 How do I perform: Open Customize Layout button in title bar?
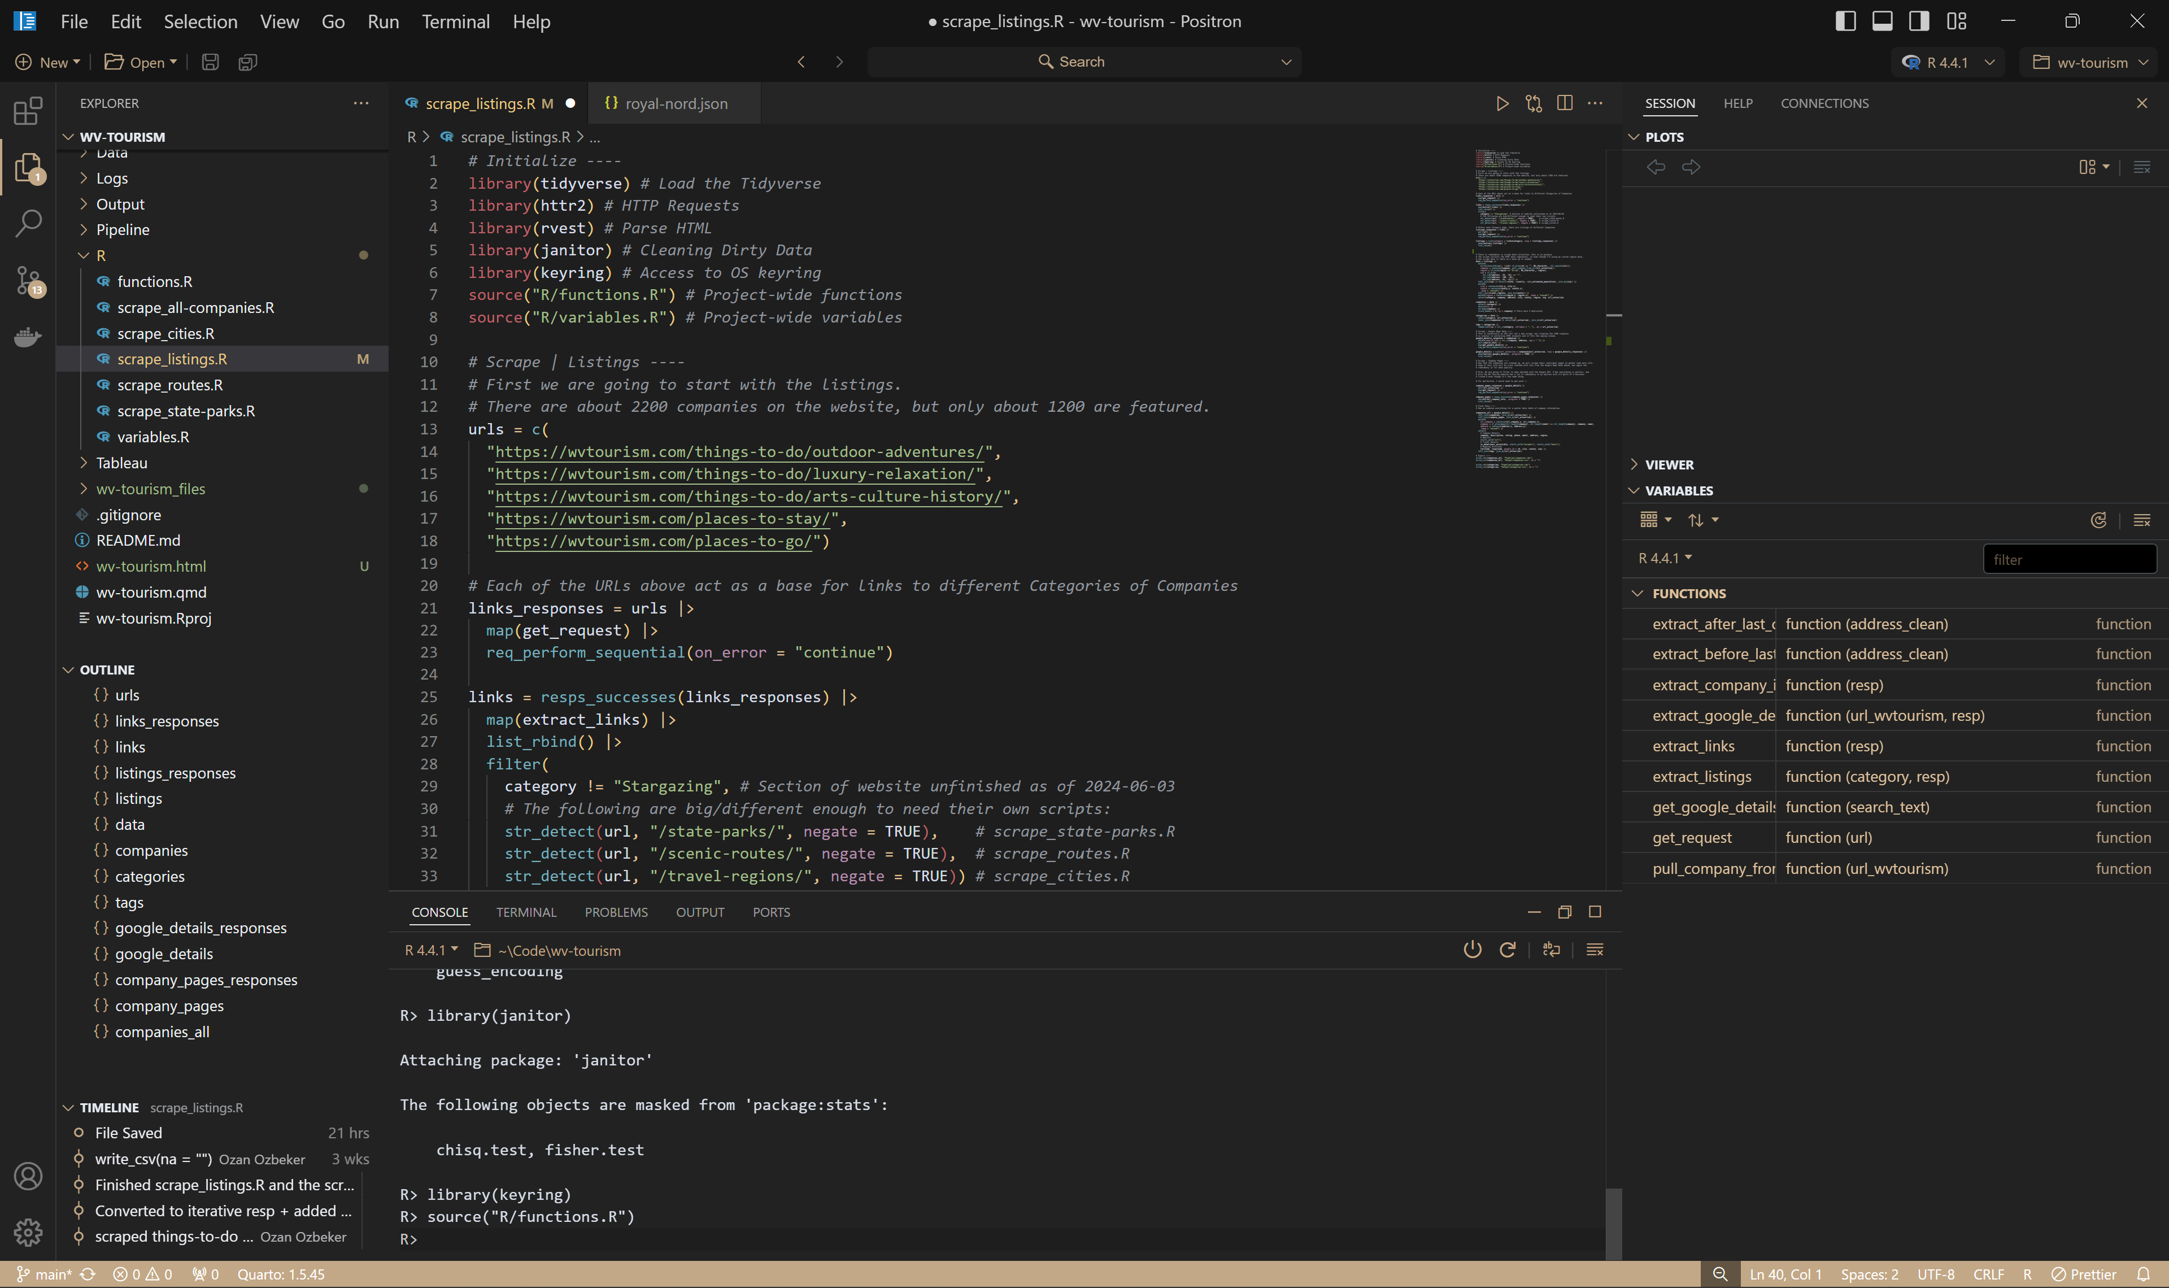click(1957, 21)
